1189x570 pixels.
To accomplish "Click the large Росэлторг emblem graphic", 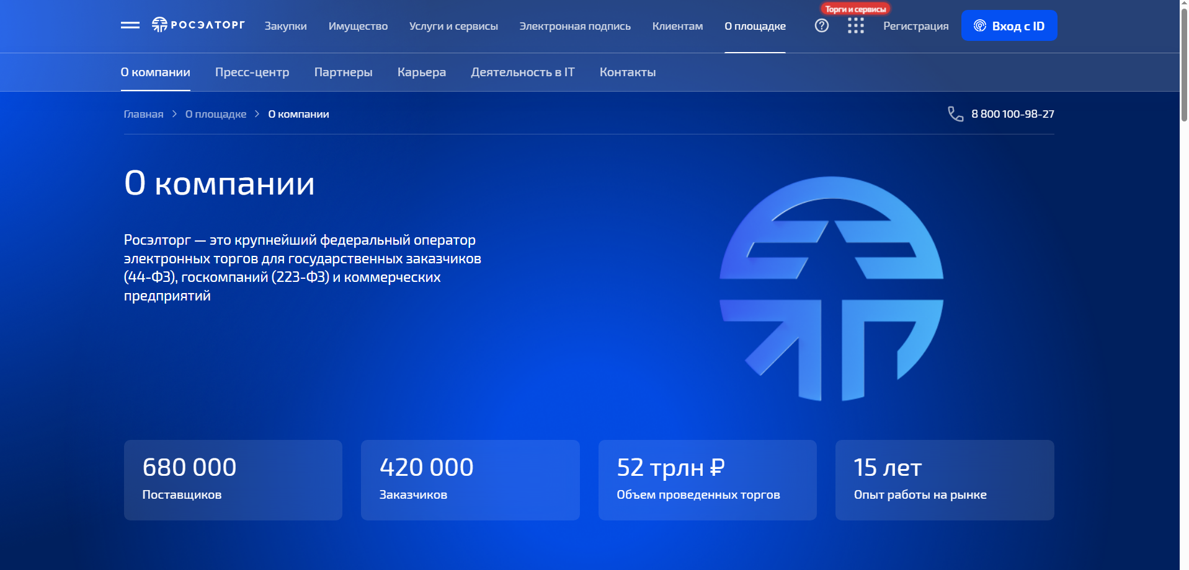I will 831,289.
